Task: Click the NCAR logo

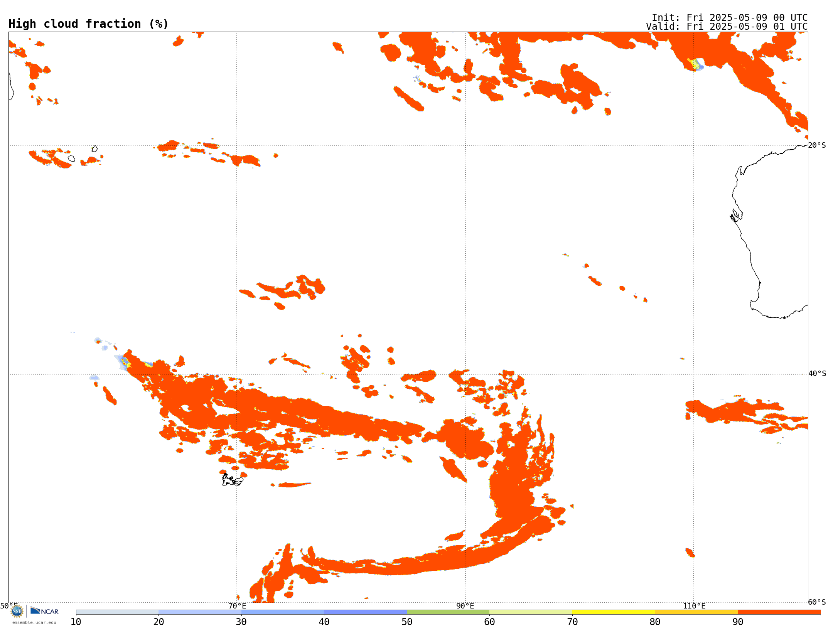Action: tap(44, 611)
